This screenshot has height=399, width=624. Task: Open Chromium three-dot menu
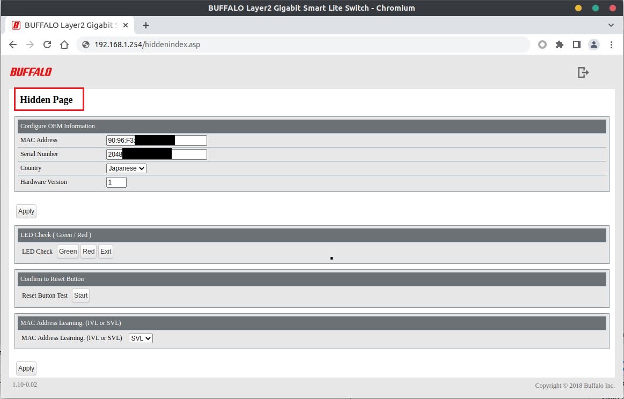coord(611,45)
